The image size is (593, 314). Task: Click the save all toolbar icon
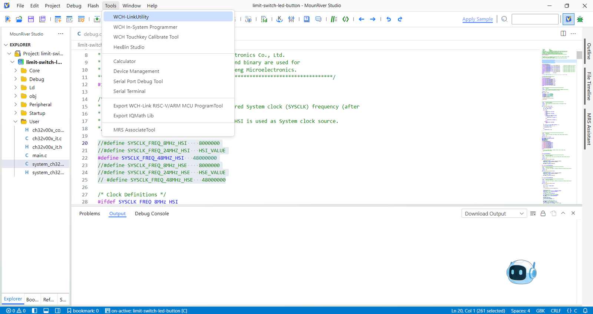42,19
